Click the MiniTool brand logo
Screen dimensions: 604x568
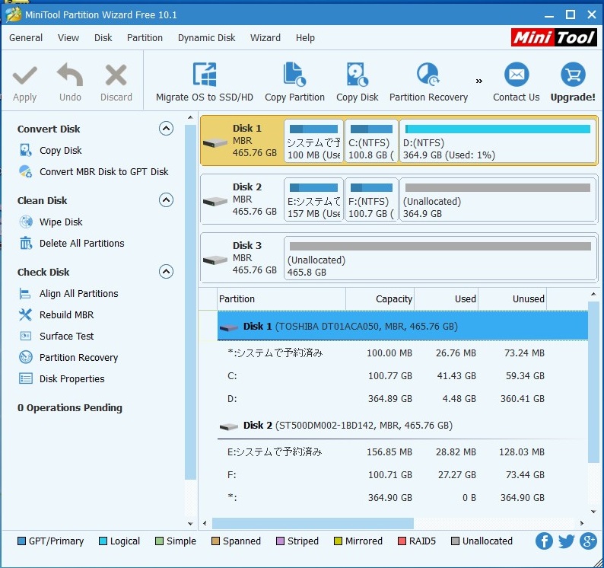point(554,38)
